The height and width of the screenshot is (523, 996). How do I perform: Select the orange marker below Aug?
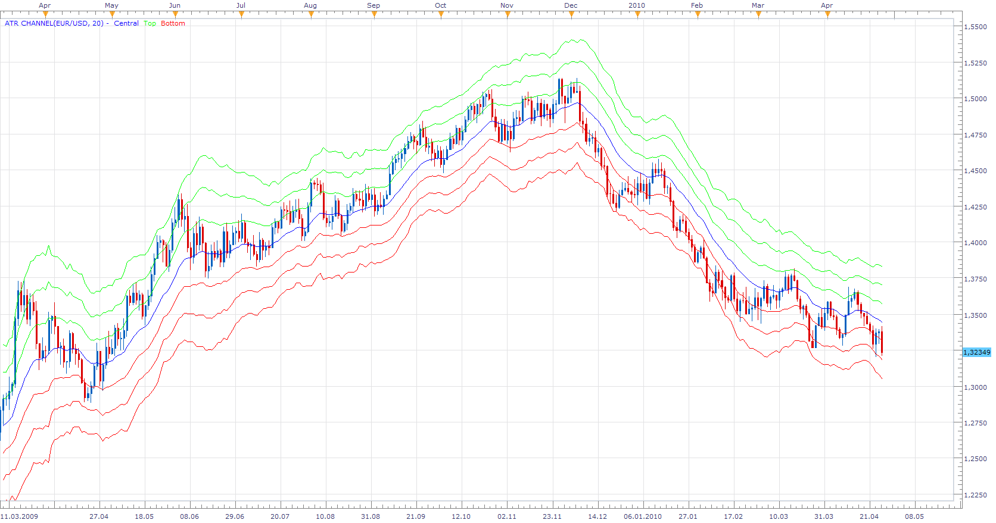[x=311, y=14]
